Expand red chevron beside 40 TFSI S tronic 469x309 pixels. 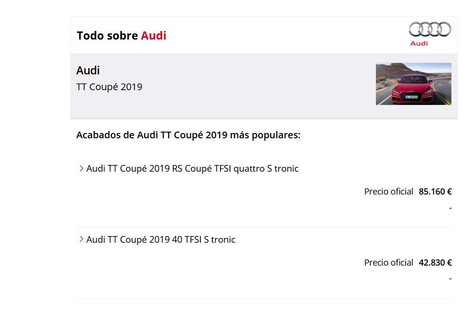tap(81, 239)
